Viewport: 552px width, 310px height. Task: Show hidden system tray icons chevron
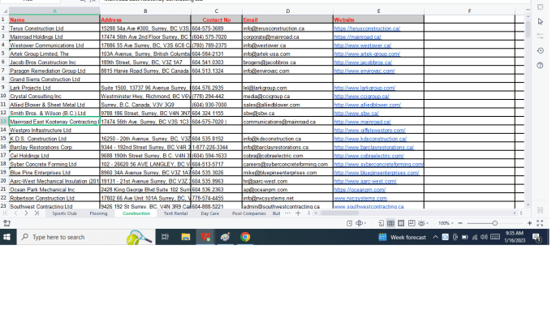pos(435,237)
